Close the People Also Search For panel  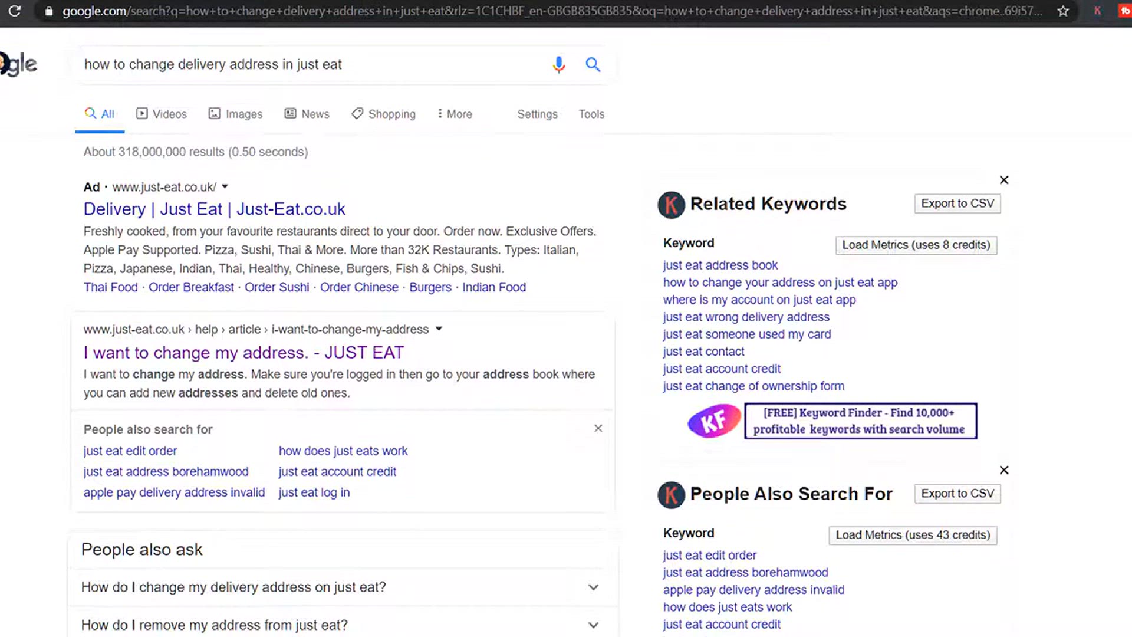pyautogui.click(x=1004, y=470)
